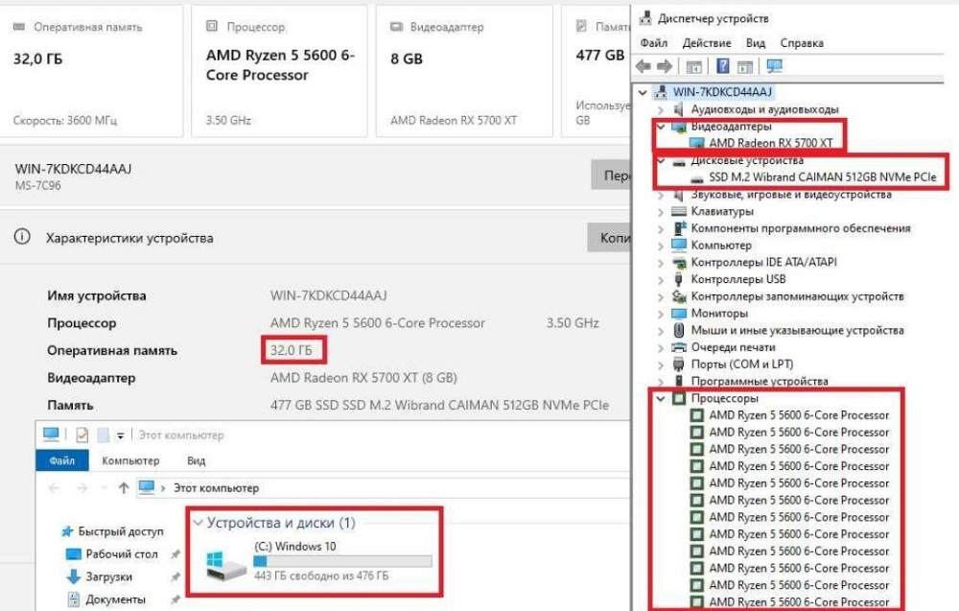Collapse the Устройства и диски group

pos(199,523)
